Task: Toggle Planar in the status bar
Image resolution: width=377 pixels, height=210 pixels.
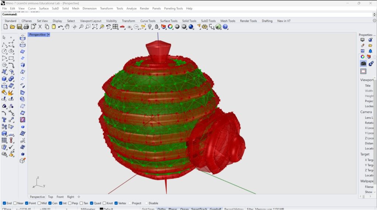Action: pyautogui.click(x=173, y=209)
